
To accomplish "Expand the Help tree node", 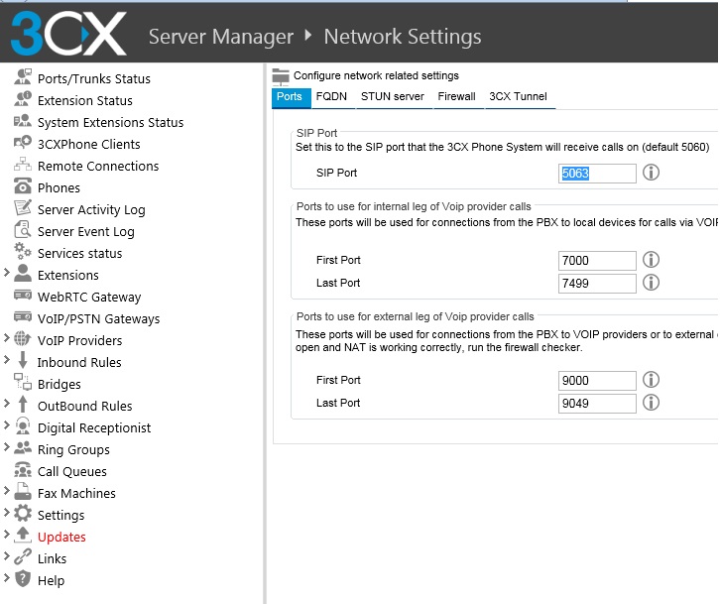I will [x=6, y=578].
